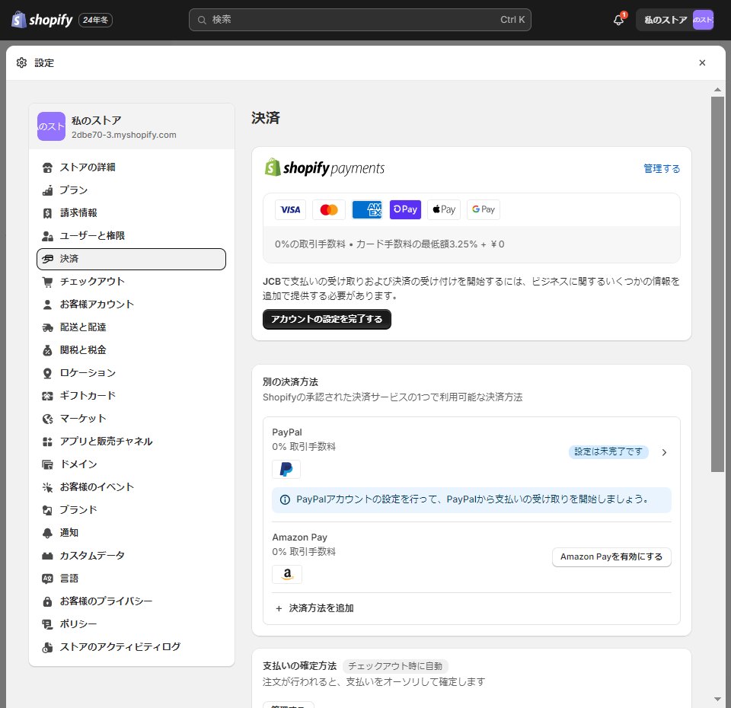This screenshot has width=731, height=708.
Task: Click the アプリと販売チャネル grid icon
Action: coord(47,442)
